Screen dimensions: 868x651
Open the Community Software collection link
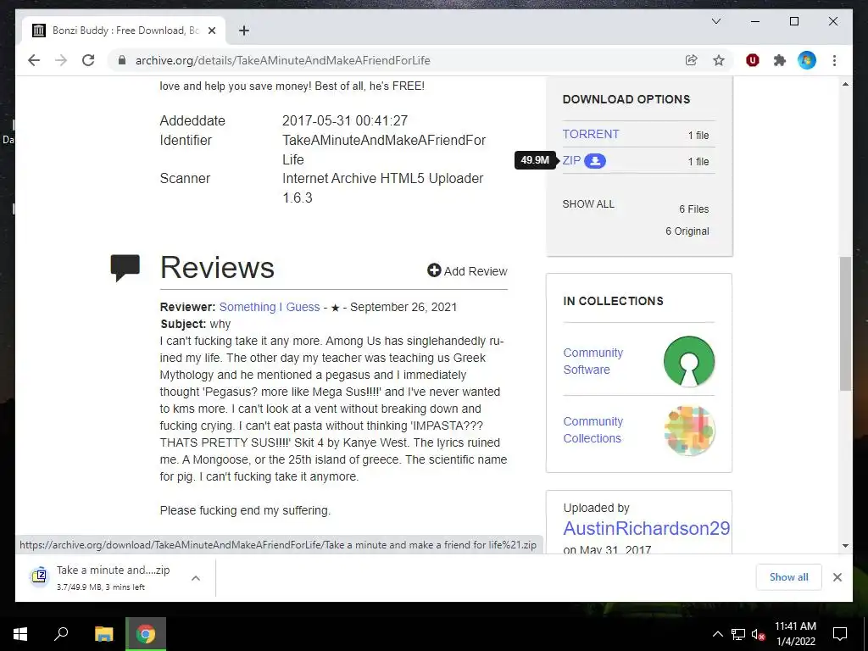point(593,361)
